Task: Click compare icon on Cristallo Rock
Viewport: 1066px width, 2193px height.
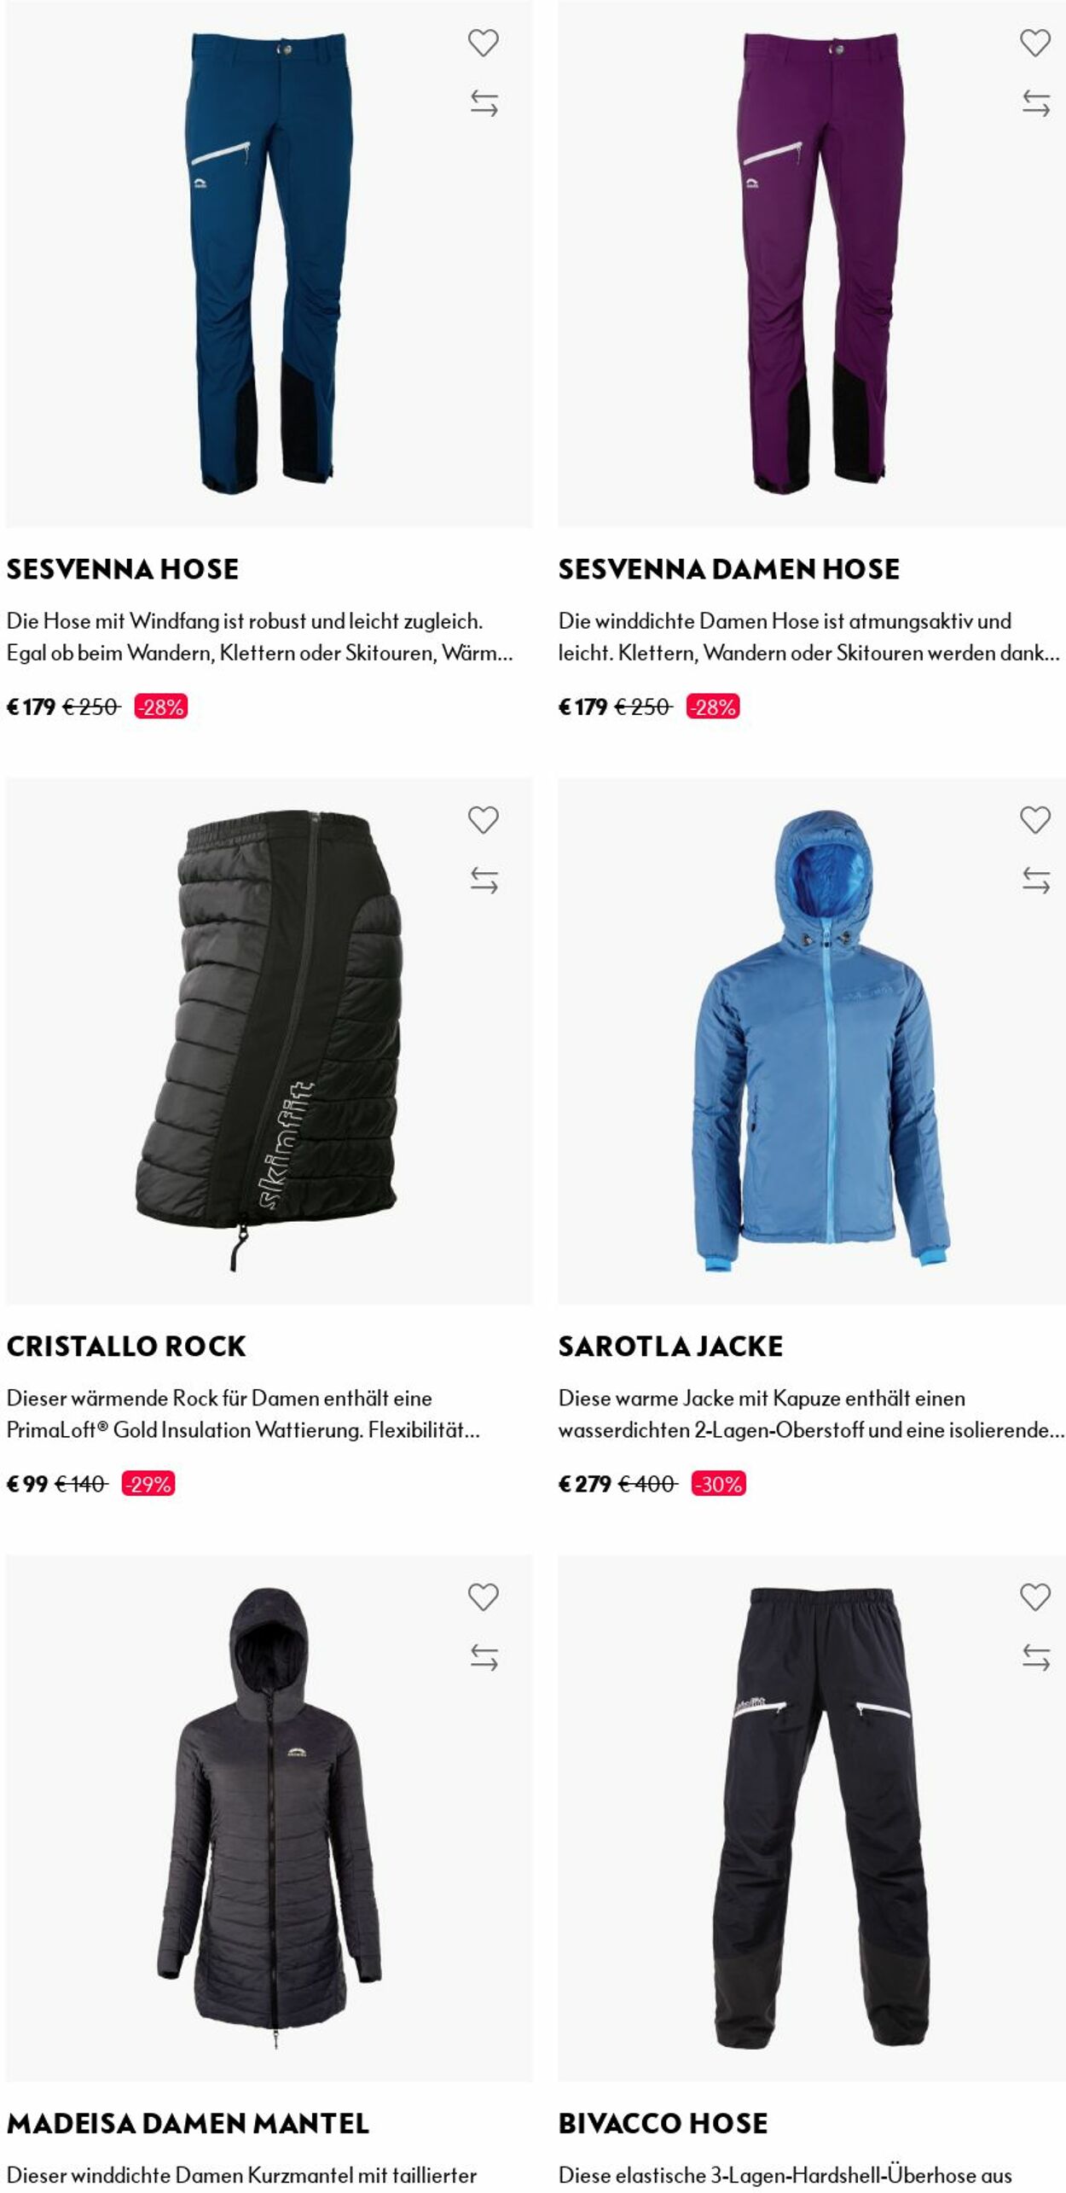Action: (484, 881)
